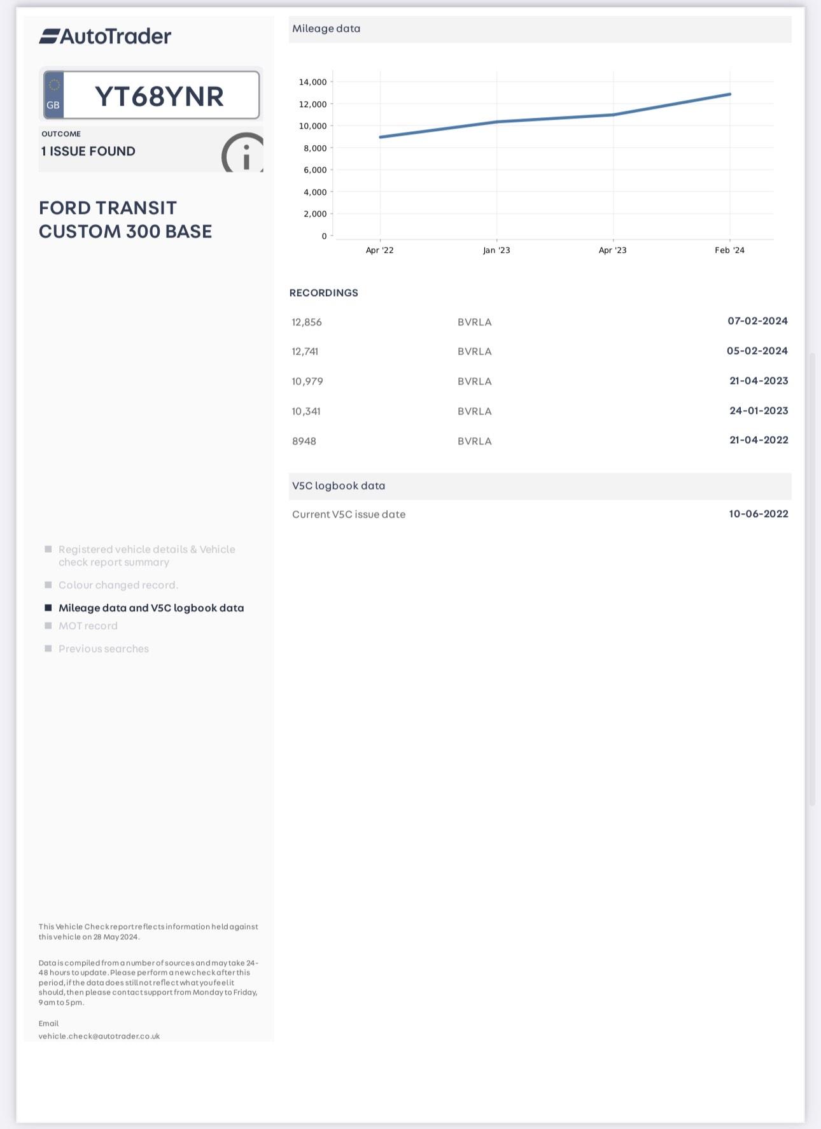Viewport: 821px width, 1129px height.
Task: Go to the Colour changed record section
Action: point(118,585)
